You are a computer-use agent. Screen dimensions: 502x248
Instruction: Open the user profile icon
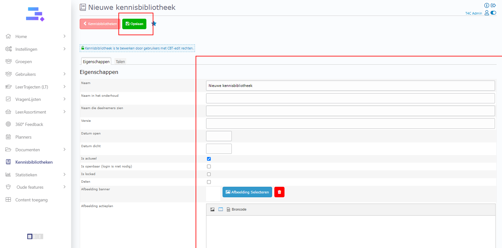[x=487, y=13]
